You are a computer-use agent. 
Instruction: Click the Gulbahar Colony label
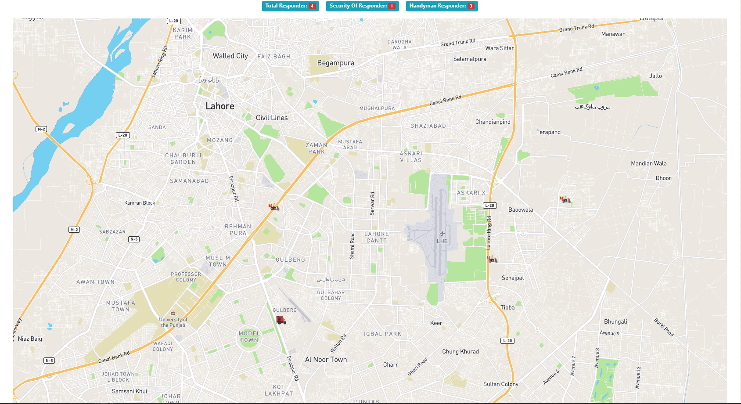click(x=331, y=296)
